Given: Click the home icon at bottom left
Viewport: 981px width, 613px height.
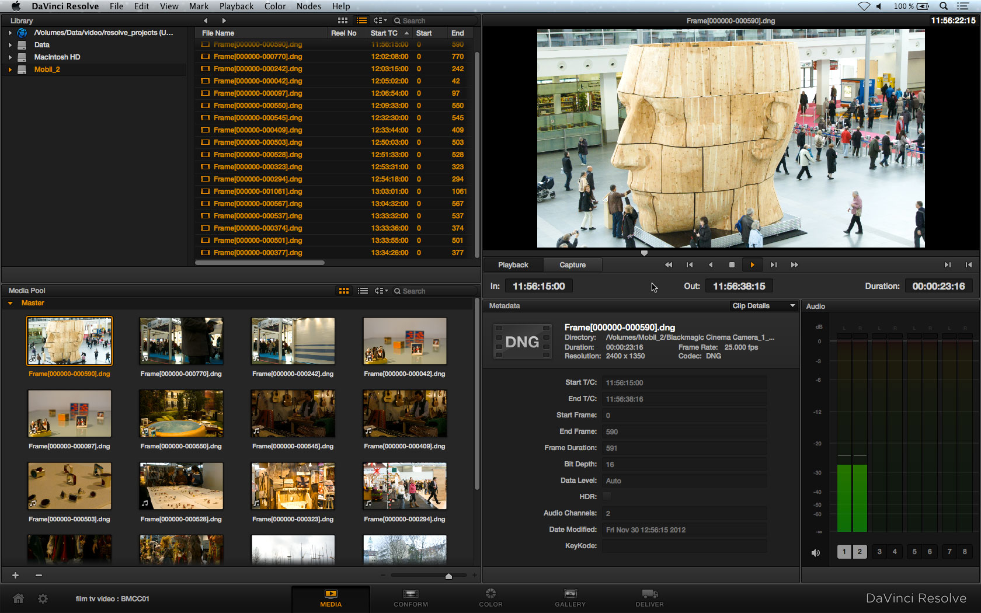Looking at the screenshot, I should coord(19,598).
